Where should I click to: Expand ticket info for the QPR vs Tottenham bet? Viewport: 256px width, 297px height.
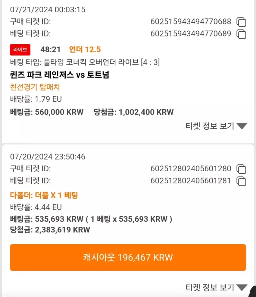217,126
